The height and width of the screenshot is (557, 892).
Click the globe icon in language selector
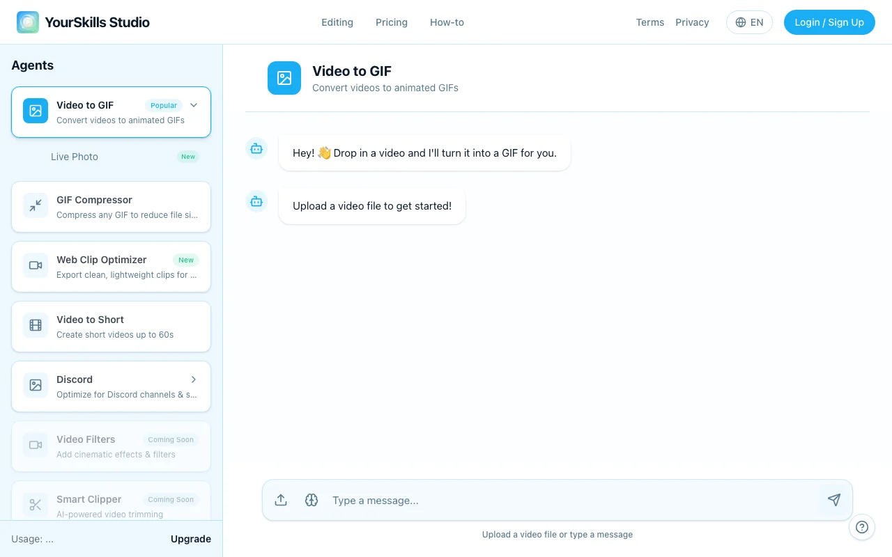coord(741,22)
